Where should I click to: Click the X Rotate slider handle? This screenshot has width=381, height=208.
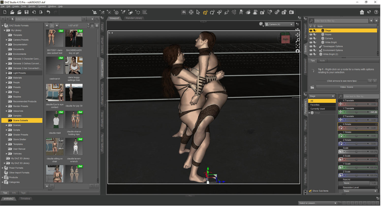coord(356,128)
